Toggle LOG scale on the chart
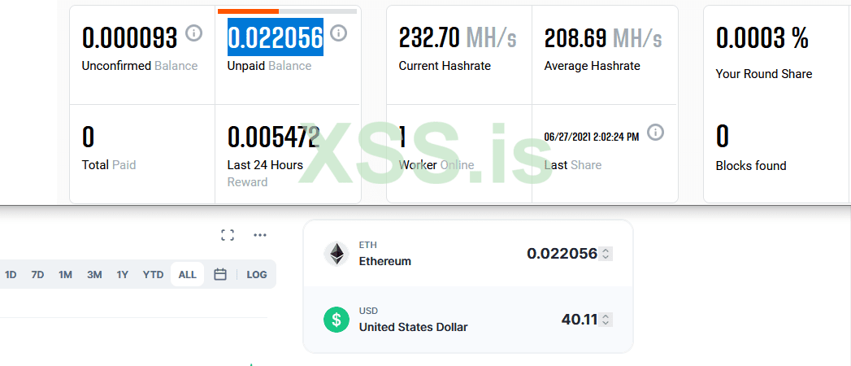Viewport: 851px width, 366px height. (x=257, y=275)
